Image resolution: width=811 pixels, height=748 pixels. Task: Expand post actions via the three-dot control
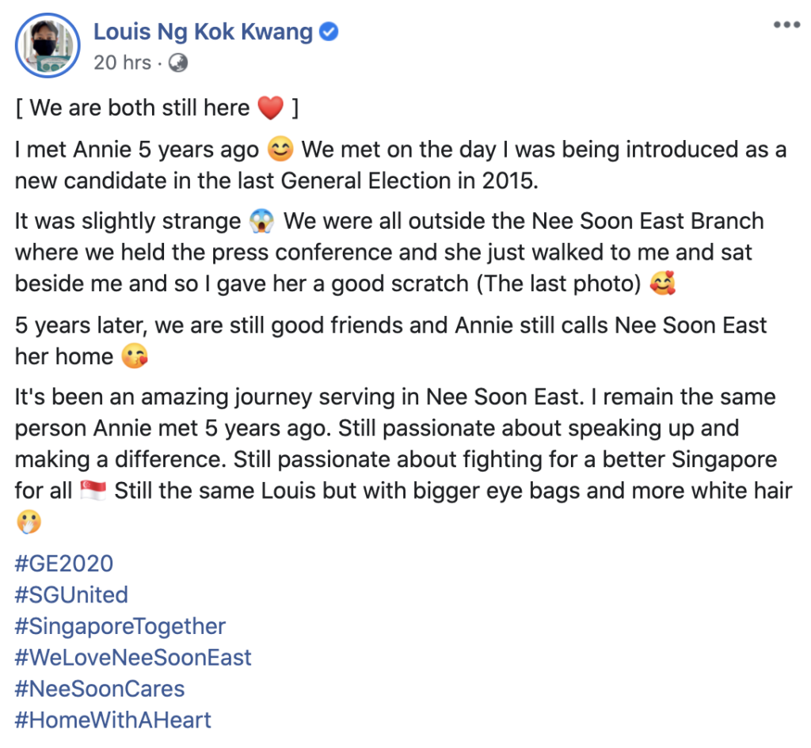click(x=786, y=24)
